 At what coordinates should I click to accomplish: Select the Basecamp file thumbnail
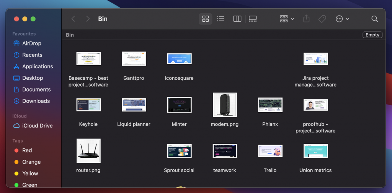point(88,58)
